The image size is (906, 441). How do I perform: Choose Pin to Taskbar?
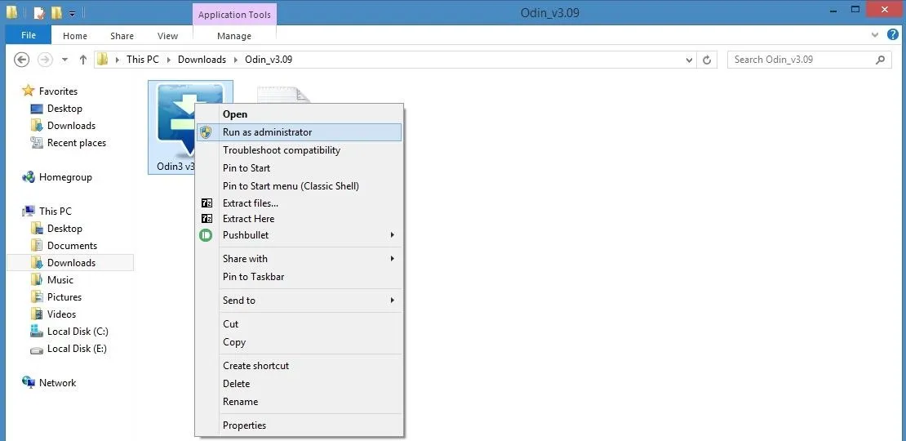tap(299, 277)
